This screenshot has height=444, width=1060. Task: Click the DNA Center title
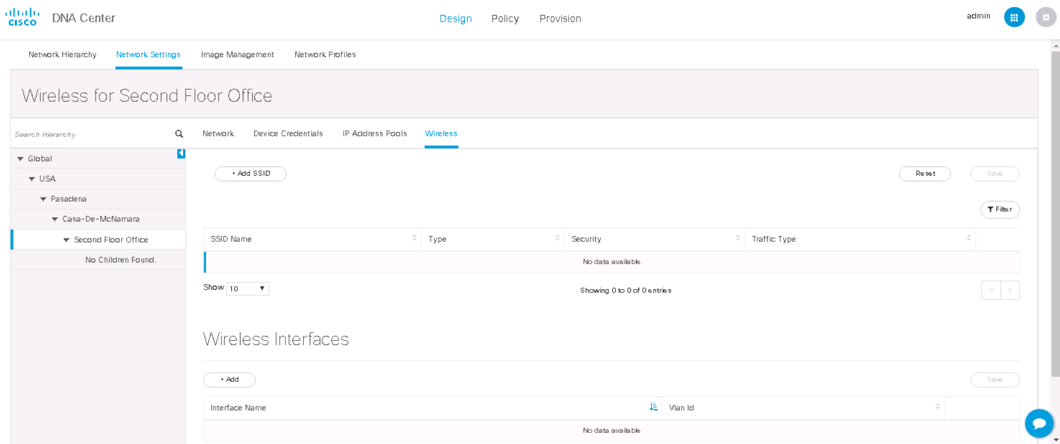pos(84,18)
